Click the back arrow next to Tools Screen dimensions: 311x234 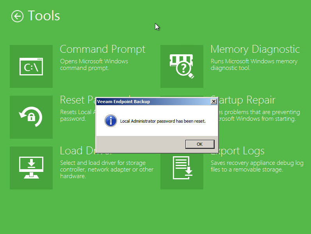pyautogui.click(x=17, y=16)
